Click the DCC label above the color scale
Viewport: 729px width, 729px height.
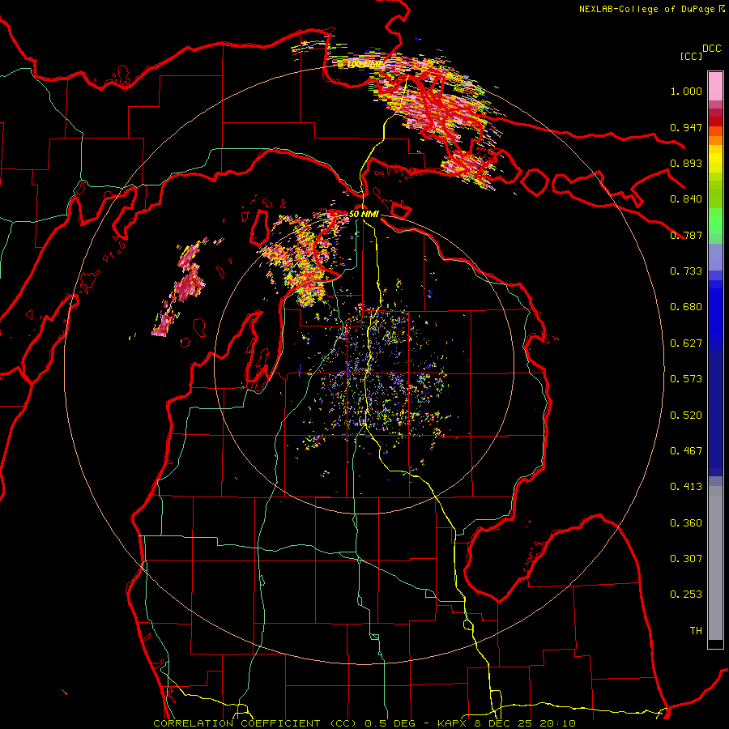pos(712,49)
